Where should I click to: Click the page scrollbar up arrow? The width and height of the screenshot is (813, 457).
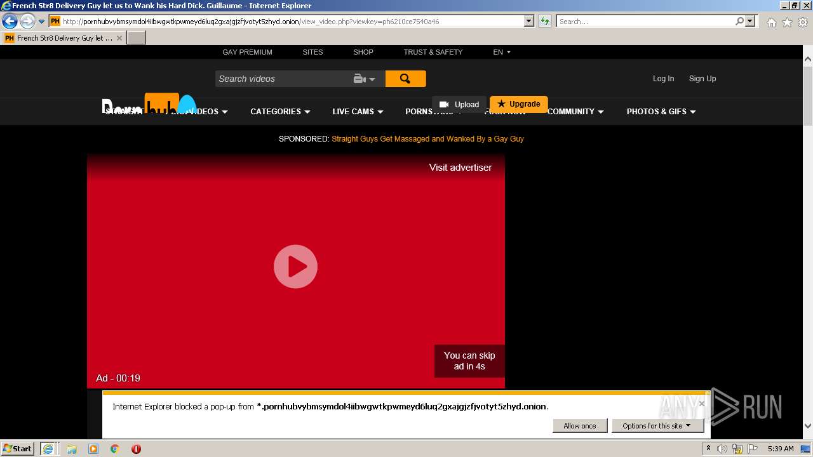808,60
